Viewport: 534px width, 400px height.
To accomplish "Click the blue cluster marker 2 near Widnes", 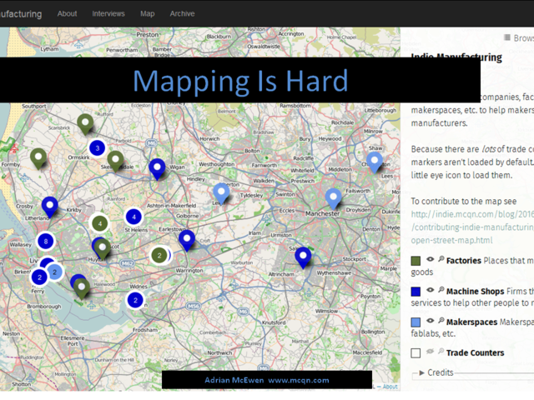I will 135,300.
